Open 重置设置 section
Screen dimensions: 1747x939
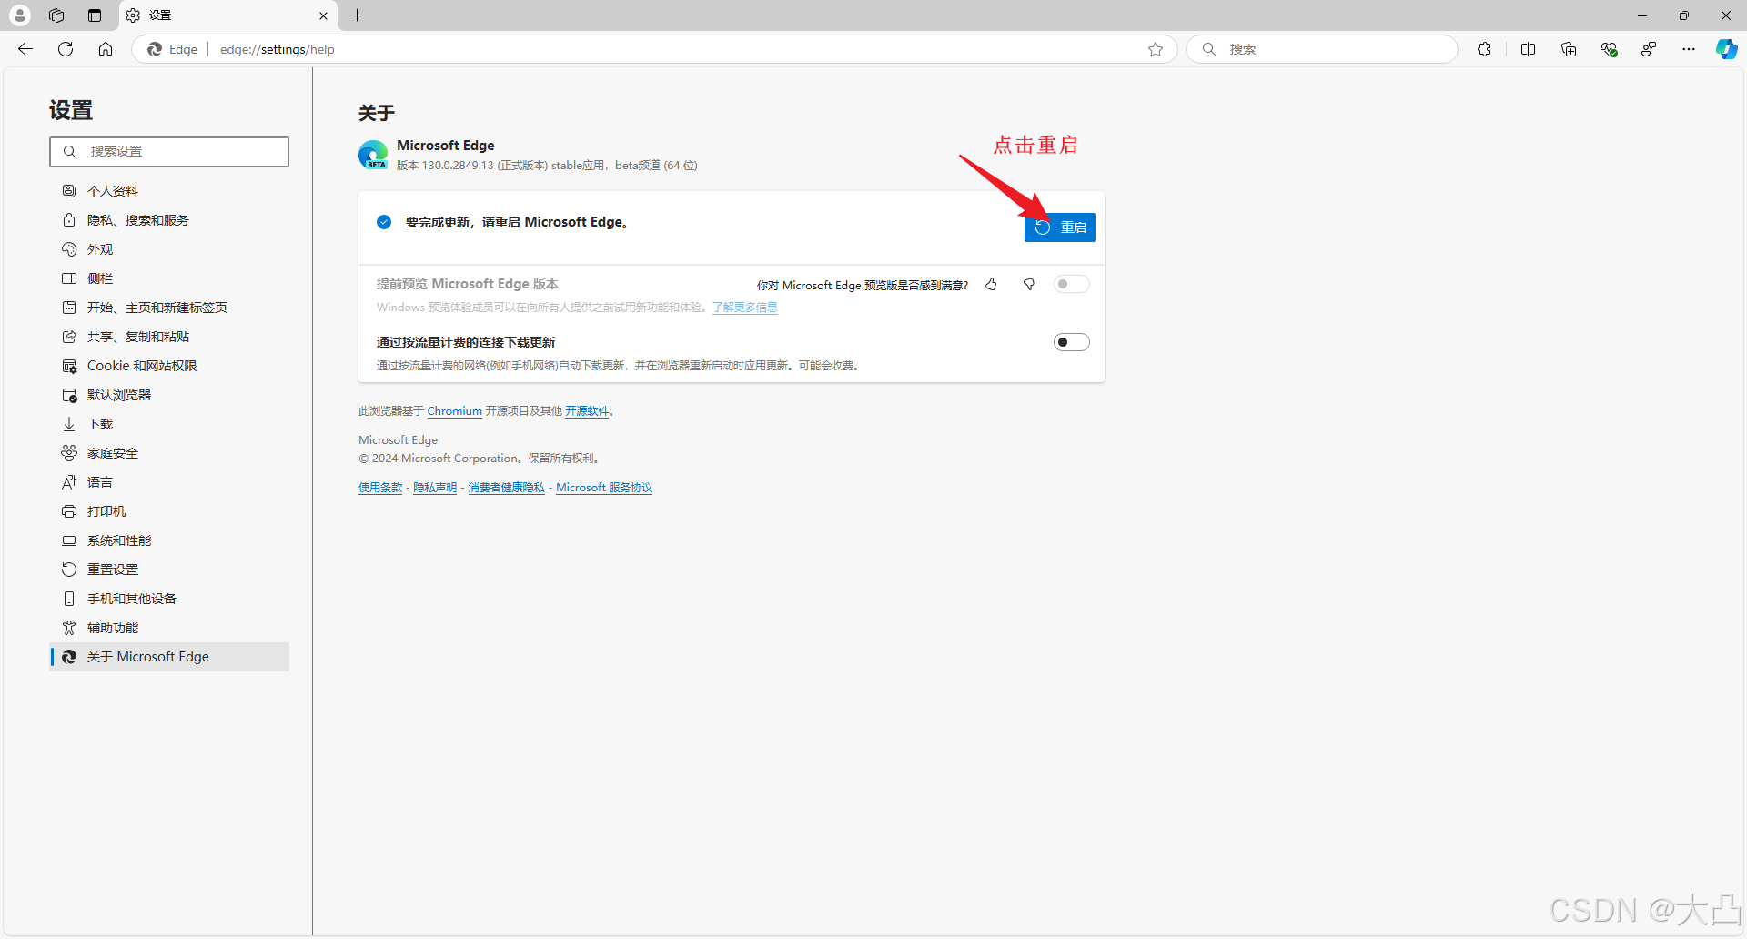point(169,570)
